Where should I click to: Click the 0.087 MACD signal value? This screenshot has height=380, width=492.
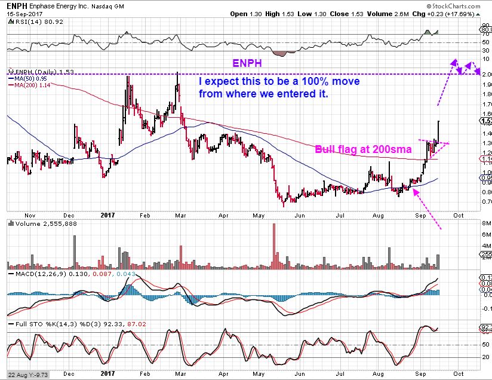pos(102,274)
